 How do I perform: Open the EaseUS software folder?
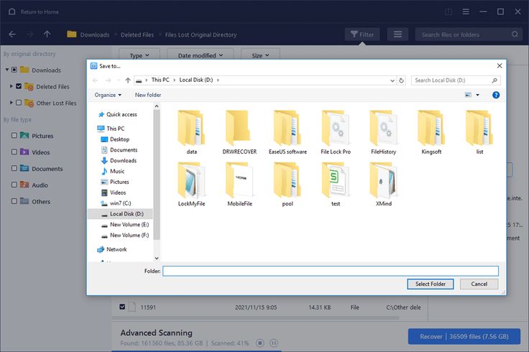[287, 130]
